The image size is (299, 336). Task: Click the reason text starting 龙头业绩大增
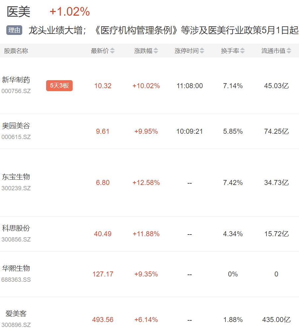[x=164, y=30]
